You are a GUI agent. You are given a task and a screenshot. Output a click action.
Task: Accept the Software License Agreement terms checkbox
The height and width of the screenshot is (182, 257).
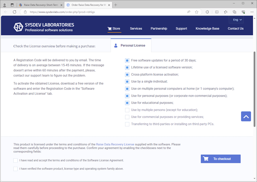tap(16, 160)
